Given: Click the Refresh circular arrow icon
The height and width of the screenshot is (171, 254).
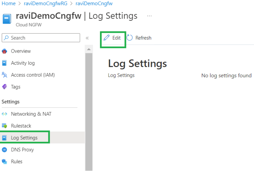Looking at the screenshot, I should (130, 38).
